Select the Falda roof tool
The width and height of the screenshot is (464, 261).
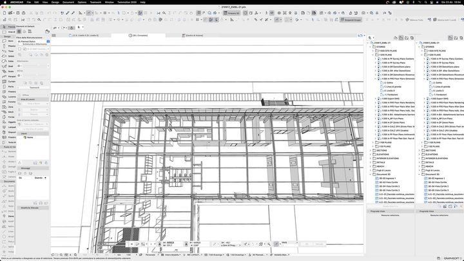8,61
